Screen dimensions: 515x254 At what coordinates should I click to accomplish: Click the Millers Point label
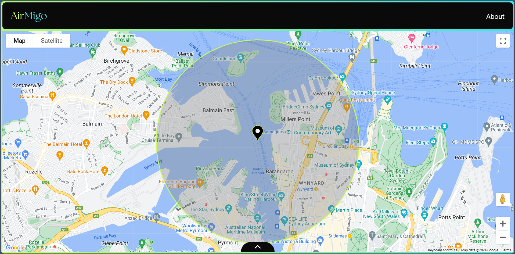click(x=295, y=119)
